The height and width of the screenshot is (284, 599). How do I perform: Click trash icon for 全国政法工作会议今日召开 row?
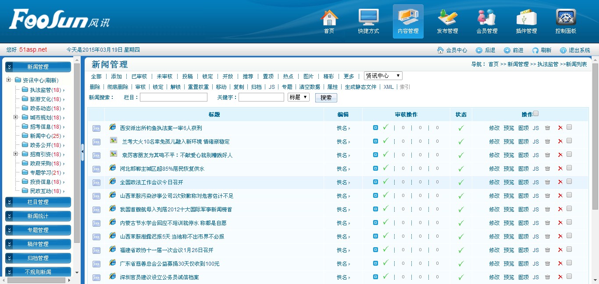547,182
